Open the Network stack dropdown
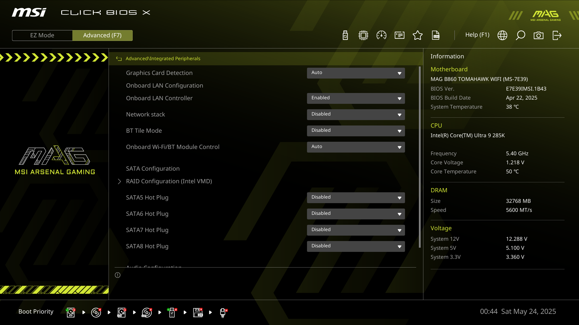 tap(356, 114)
